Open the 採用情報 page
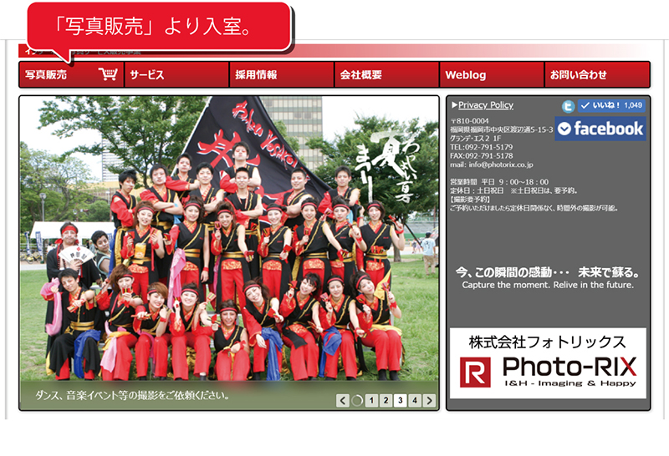 pos(256,75)
